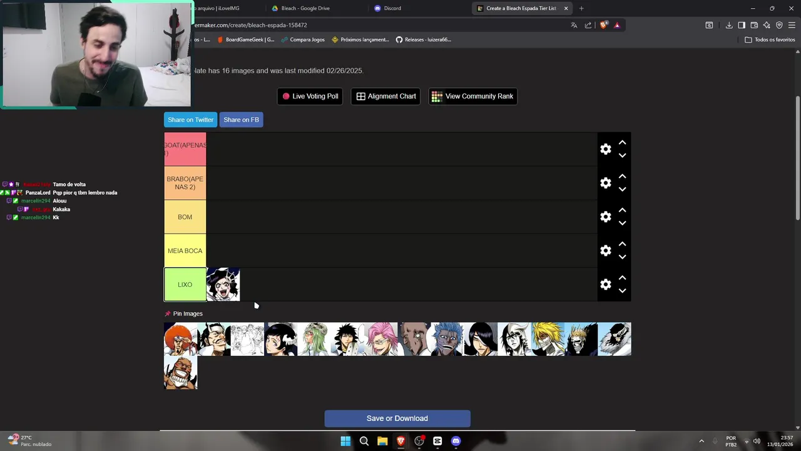The height and width of the screenshot is (451, 801).
Task: Click the Live Voting Poll button
Action: click(310, 96)
